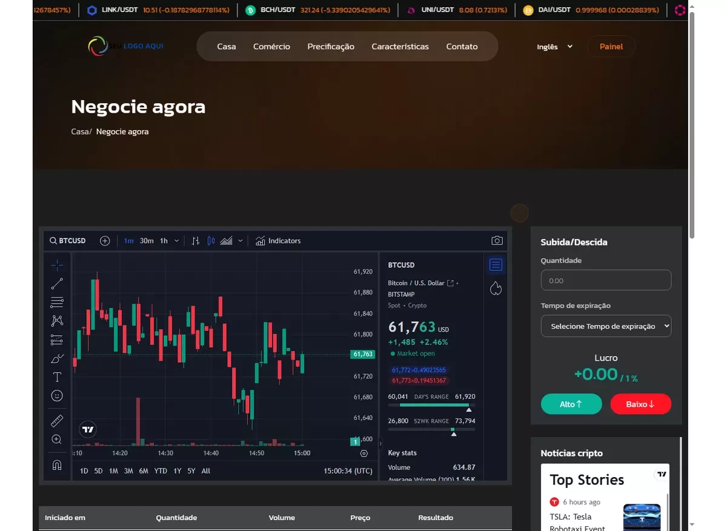The image size is (727, 531).
Task: Expand the Inglês language selector
Action: pyautogui.click(x=554, y=47)
